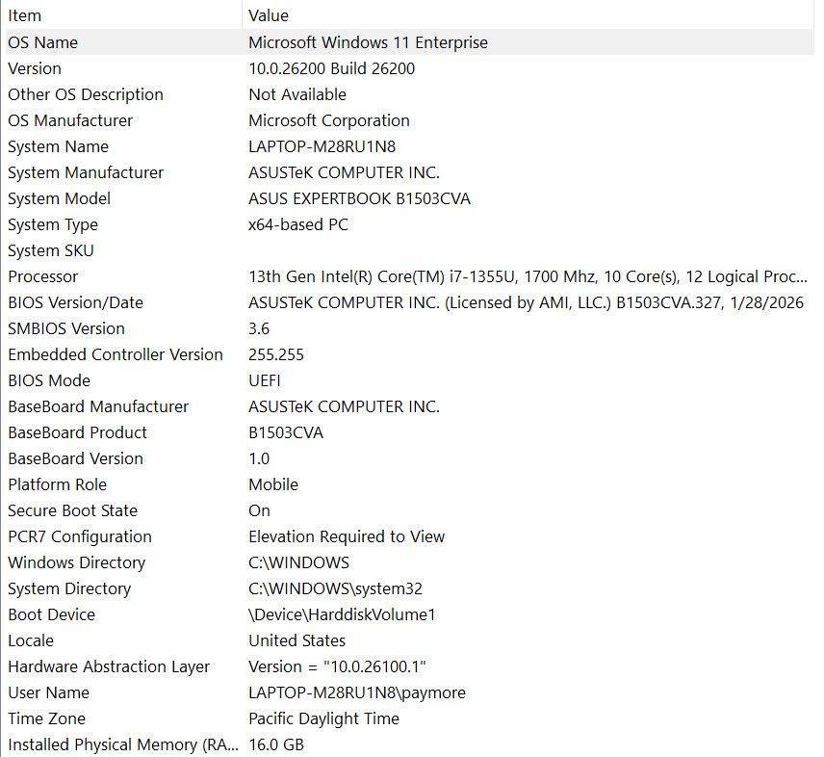Click the BaseBoard Version value 1.0
824x757 pixels.
click(x=259, y=458)
